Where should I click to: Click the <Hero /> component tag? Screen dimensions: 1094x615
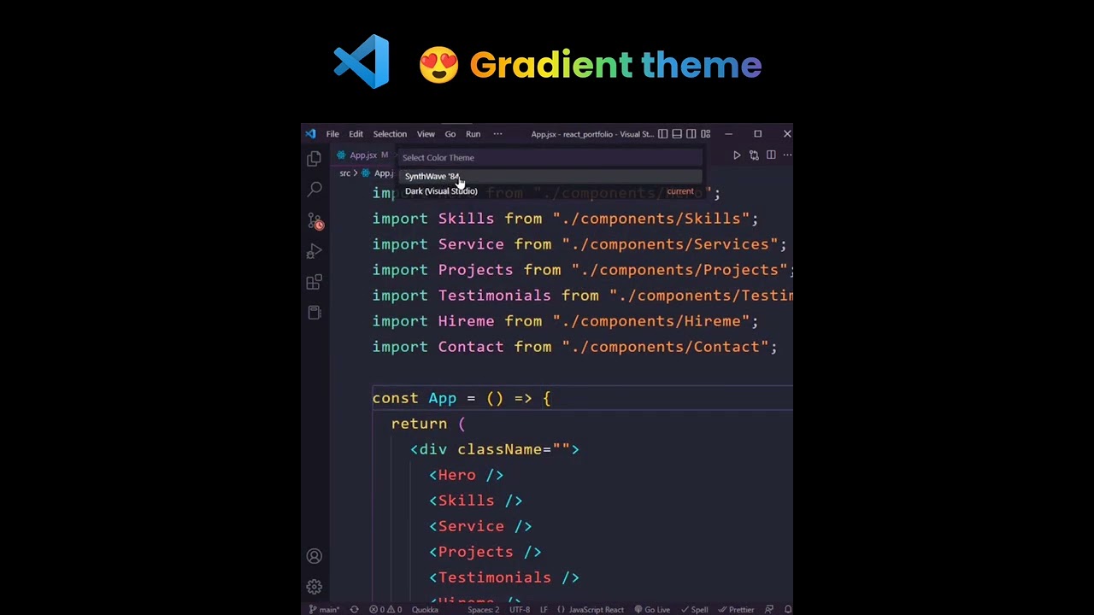[467, 475]
